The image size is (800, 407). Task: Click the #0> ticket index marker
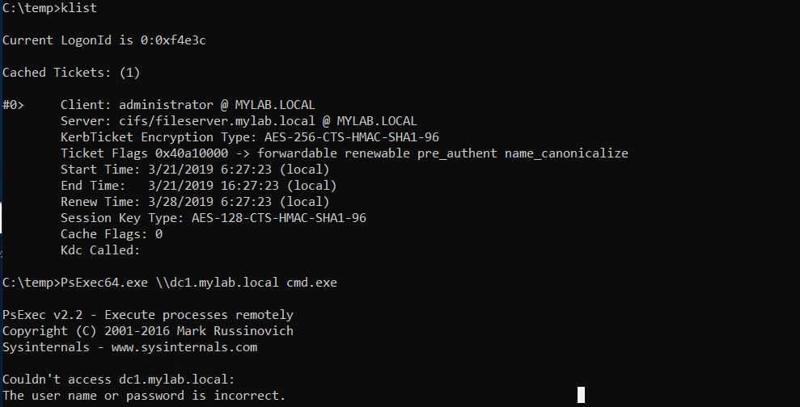(x=13, y=105)
